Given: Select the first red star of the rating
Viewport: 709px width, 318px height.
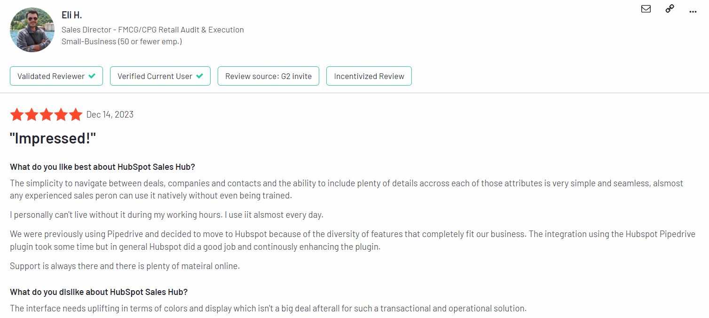Looking at the screenshot, I should pos(17,114).
